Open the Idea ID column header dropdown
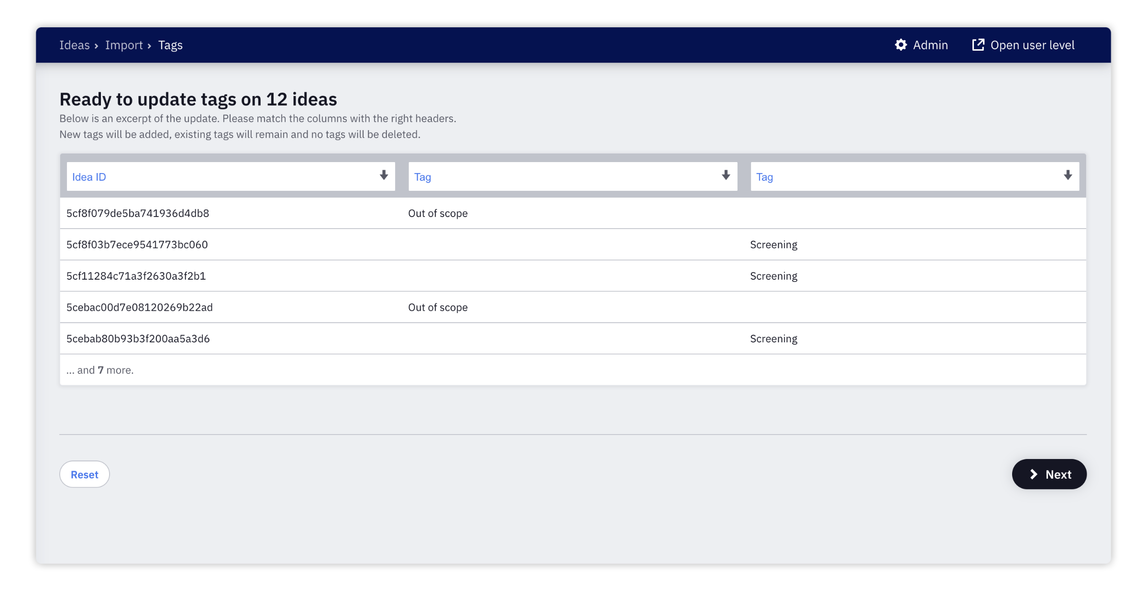This screenshot has height=590, width=1147. [231, 176]
